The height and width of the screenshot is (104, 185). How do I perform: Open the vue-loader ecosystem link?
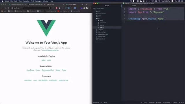53,80
